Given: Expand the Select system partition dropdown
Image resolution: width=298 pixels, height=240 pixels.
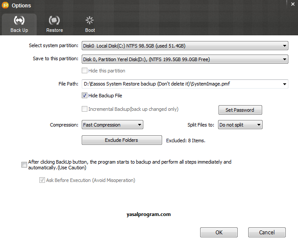Looking at the screenshot, I should [x=284, y=45].
